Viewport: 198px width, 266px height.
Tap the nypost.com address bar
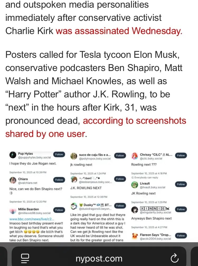[99, 258]
